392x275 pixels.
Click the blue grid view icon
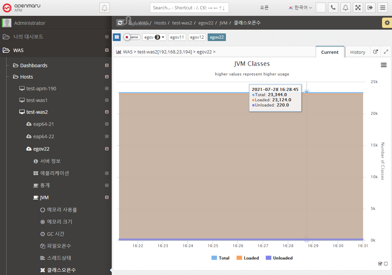(x=117, y=37)
